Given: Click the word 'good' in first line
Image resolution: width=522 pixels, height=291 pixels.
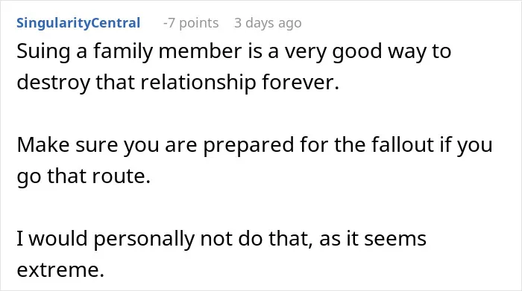Looking at the screenshot, I should tap(357, 53).
